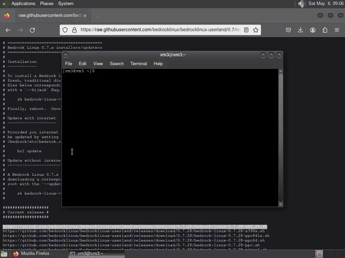Click the ppc64.sh release URL line
This screenshot has width=345, height=258.
[x=134, y=241]
